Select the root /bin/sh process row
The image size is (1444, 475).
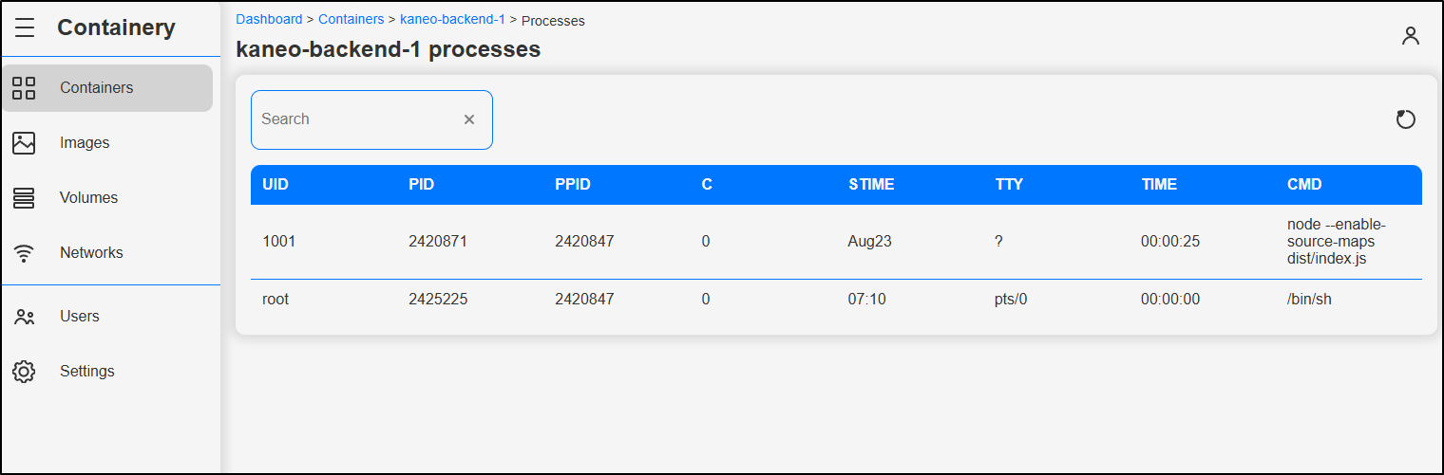[x=836, y=300]
